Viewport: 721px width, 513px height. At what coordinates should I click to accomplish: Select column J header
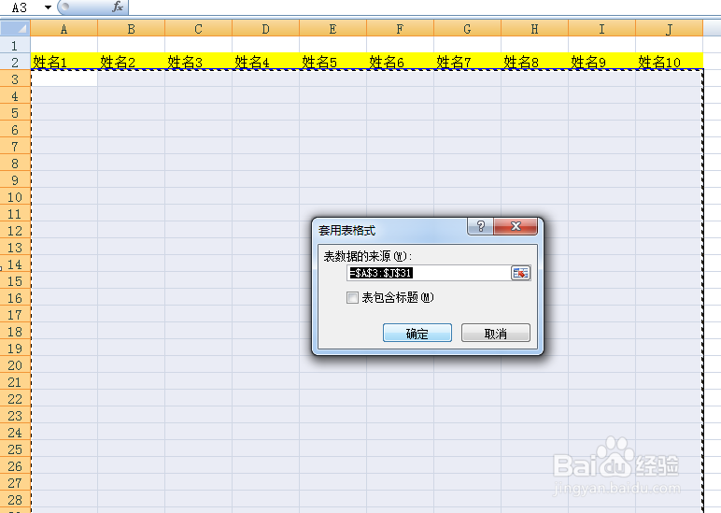(x=669, y=29)
